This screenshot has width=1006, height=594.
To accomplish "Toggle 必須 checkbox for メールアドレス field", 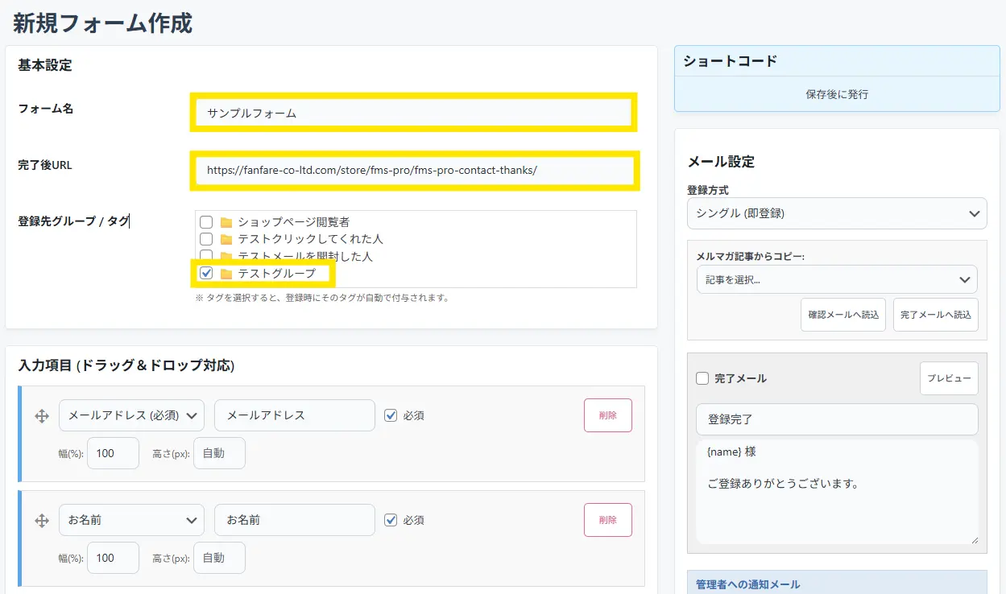I will [391, 415].
